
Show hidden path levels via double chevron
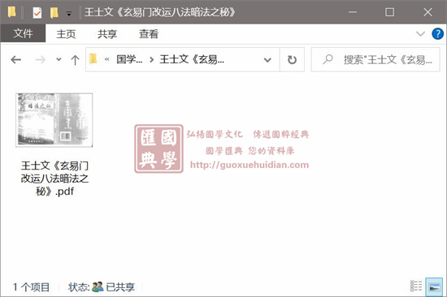tap(107, 59)
